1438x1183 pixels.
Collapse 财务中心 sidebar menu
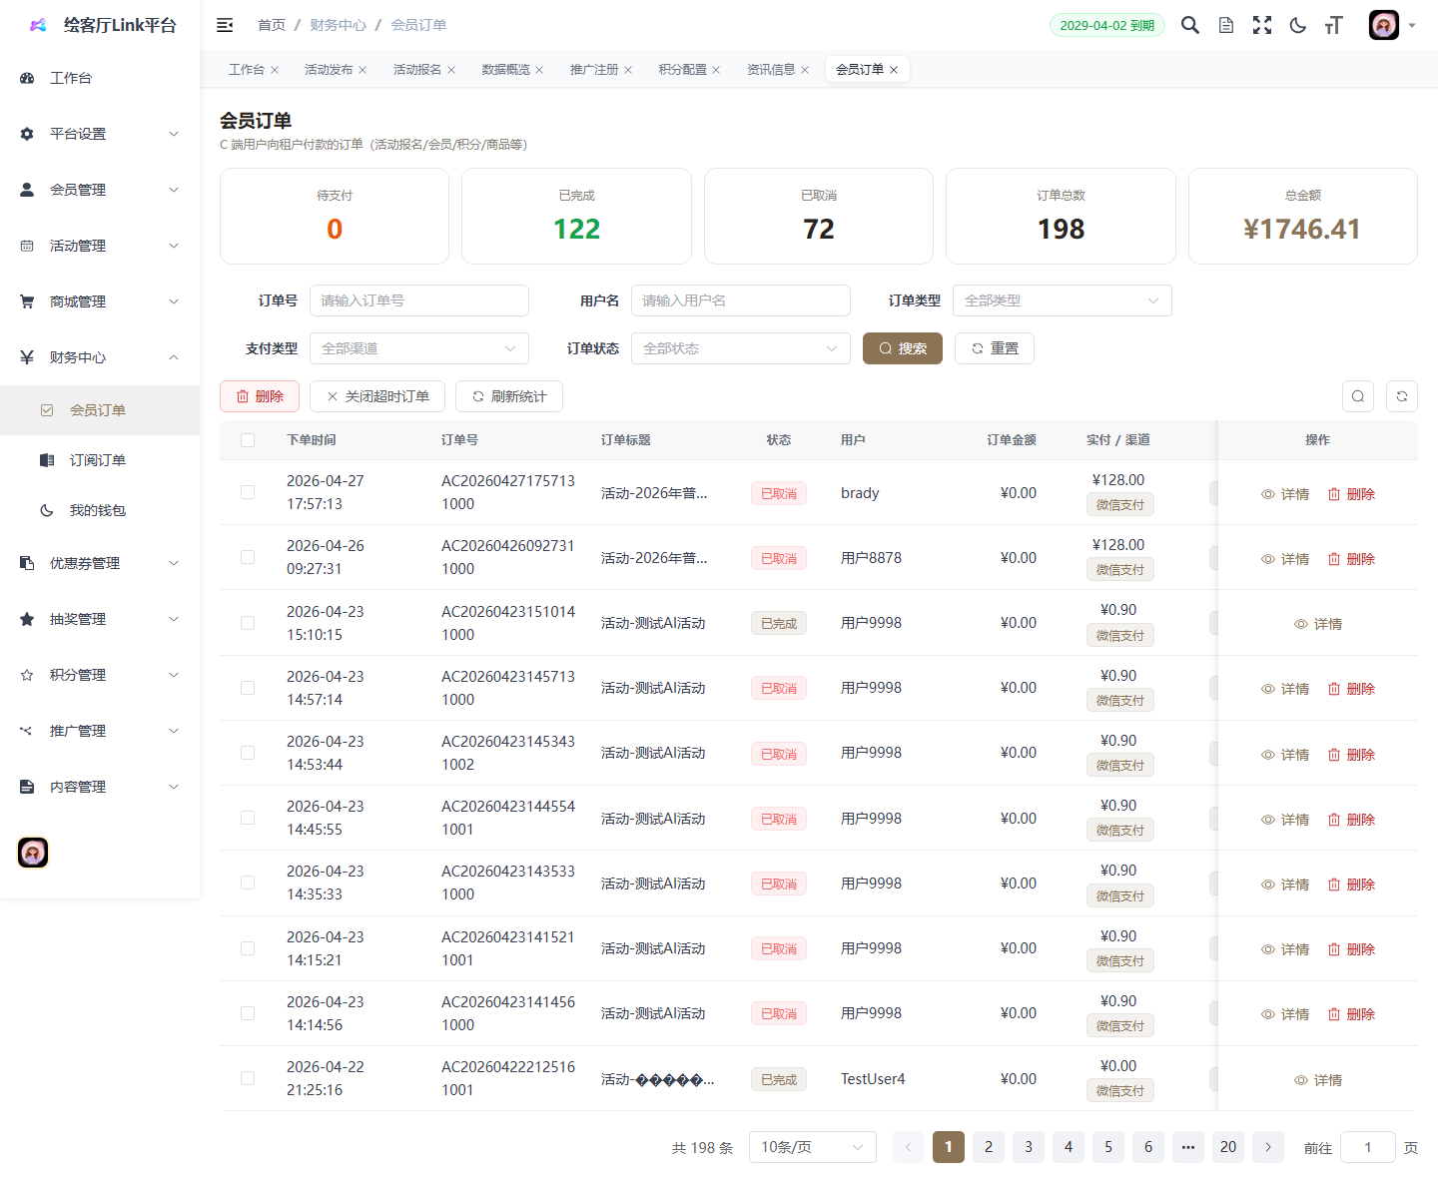click(100, 357)
